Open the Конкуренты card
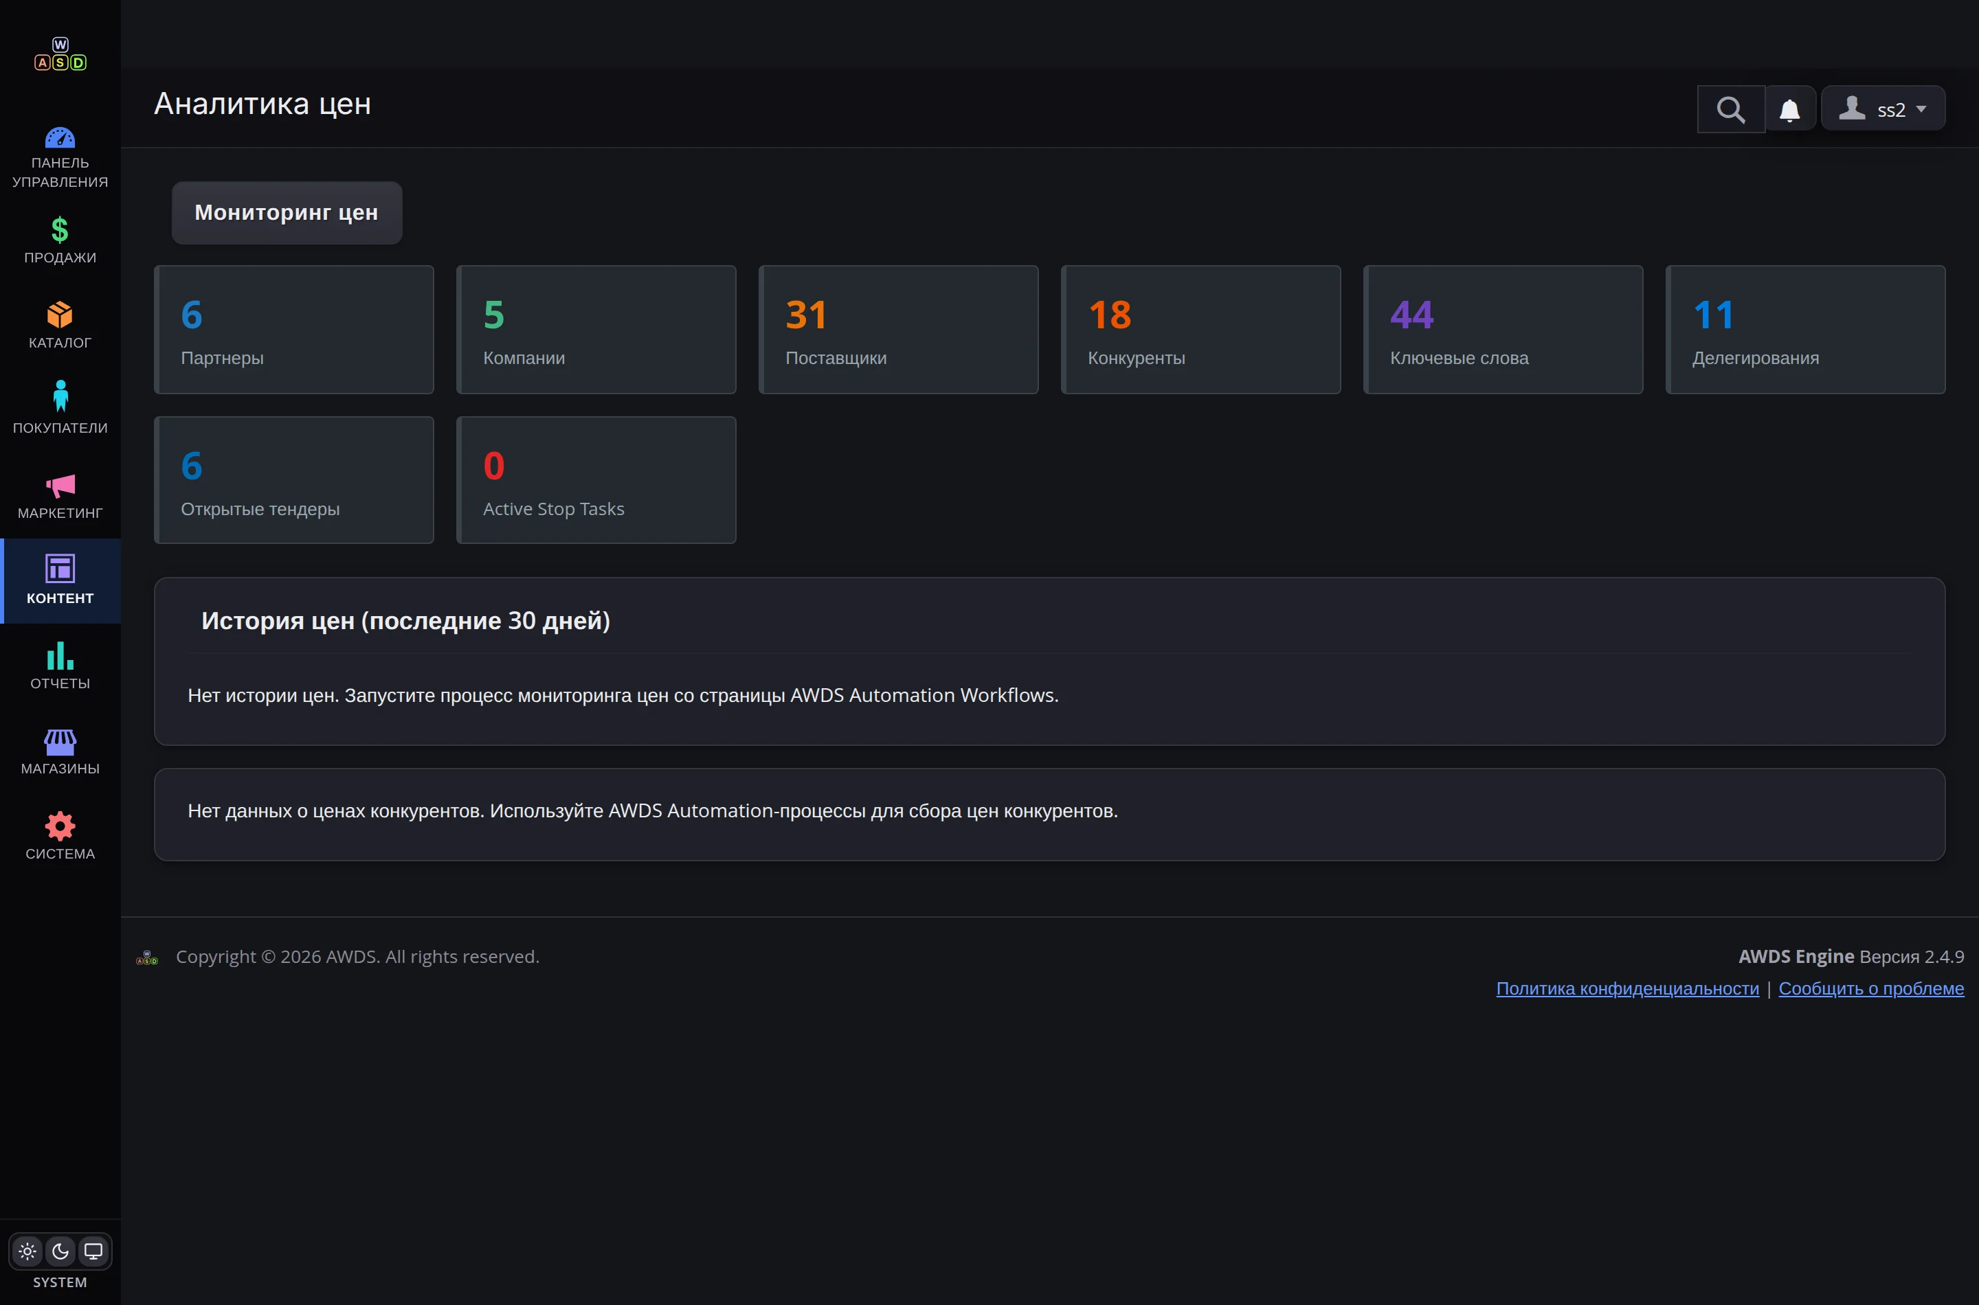The height and width of the screenshot is (1305, 1979). coord(1200,330)
